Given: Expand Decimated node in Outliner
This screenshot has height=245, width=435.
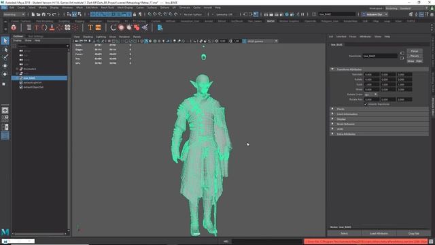Looking at the screenshot, I should coord(17,69).
